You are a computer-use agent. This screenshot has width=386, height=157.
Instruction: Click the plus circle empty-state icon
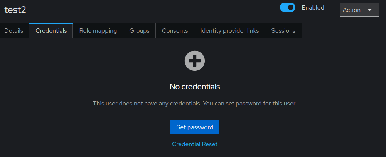coord(194,61)
